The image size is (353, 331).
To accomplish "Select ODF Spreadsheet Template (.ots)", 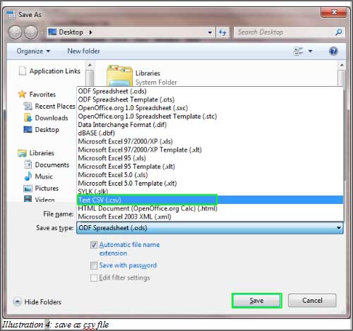I will [210, 100].
